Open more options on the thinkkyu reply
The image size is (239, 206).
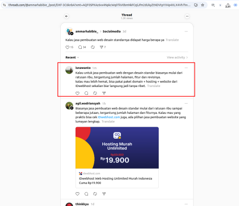[186, 204]
